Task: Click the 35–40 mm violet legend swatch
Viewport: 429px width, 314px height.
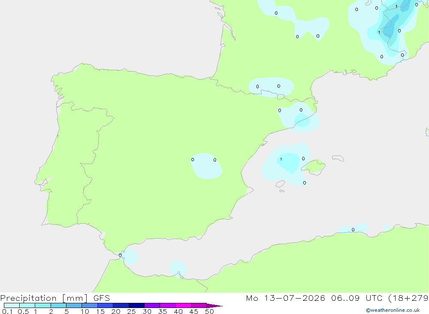Action: (x=168, y=305)
